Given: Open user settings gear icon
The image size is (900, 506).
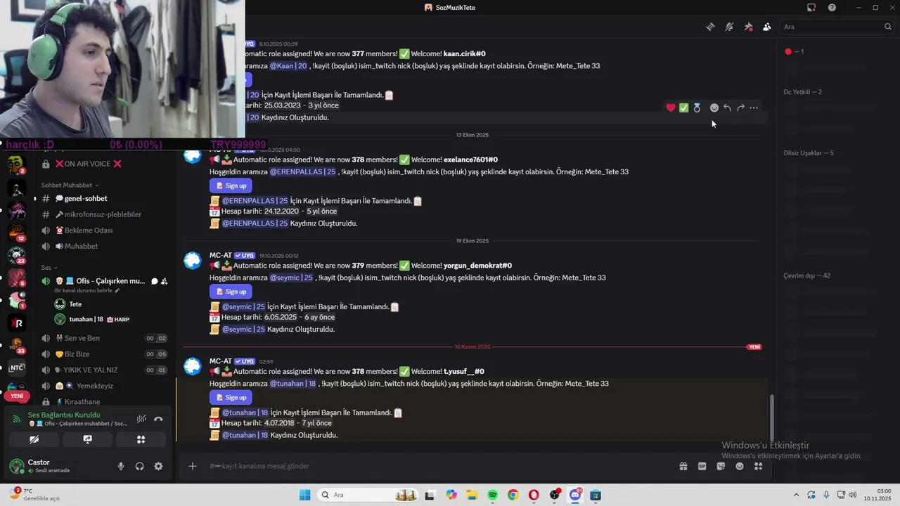Looking at the screenshot, I should (158, 466).
